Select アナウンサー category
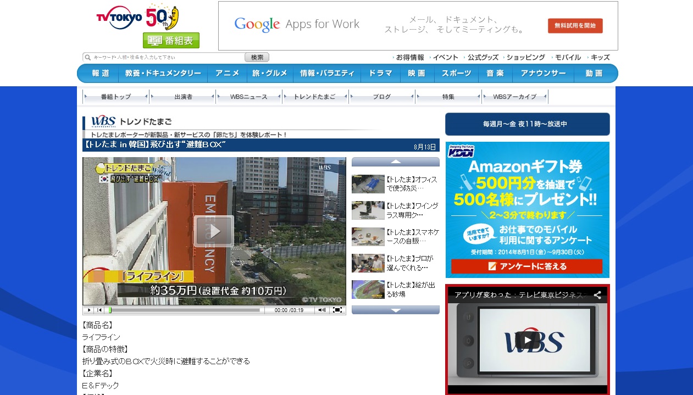 pyautogui.click(x=543, y=73)
